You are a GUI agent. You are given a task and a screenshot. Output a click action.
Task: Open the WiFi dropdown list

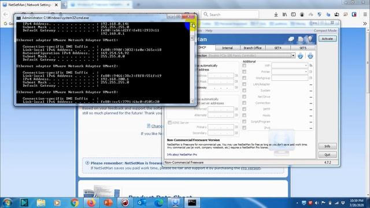coord(290,65)
